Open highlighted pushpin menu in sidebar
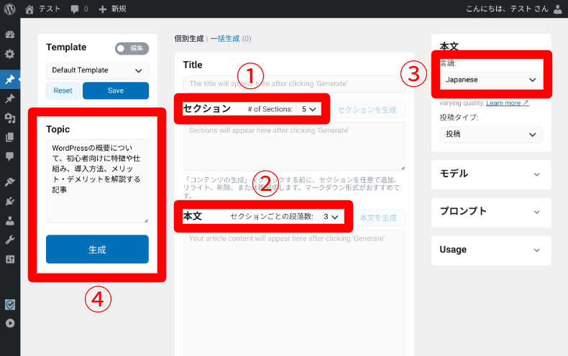568x356 pixels. (10, 79)
